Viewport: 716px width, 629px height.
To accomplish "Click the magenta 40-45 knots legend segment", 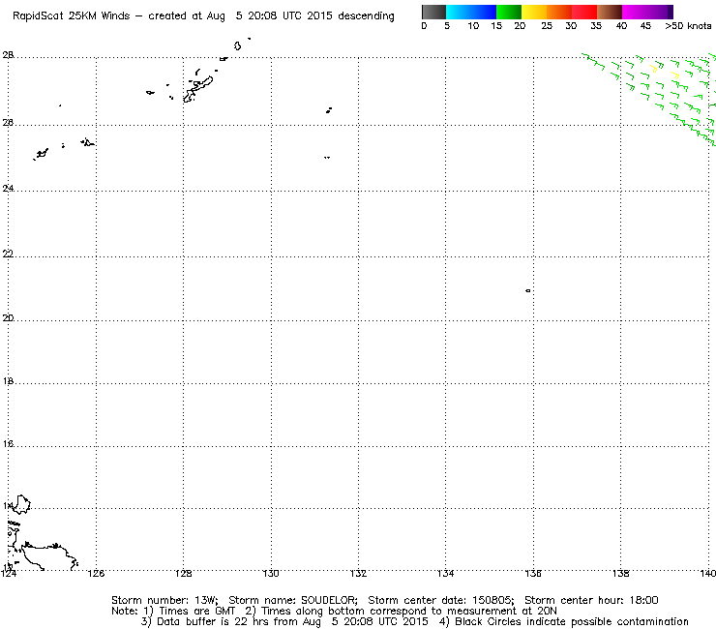I will 635,12.
